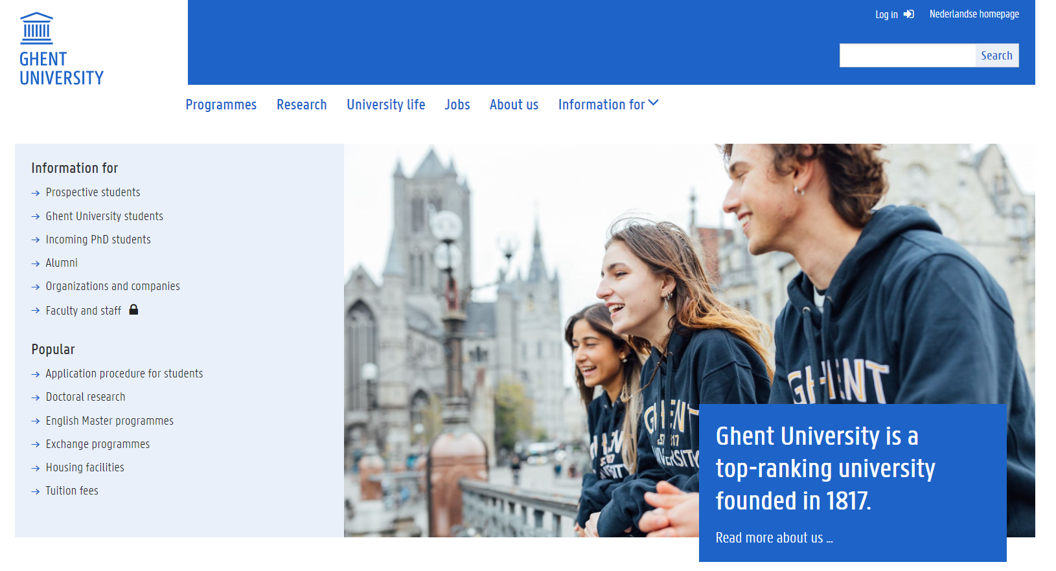This screenshot has width=1056, height=571.
Task: Open Ghent University students link
Action: pos(104,216)
